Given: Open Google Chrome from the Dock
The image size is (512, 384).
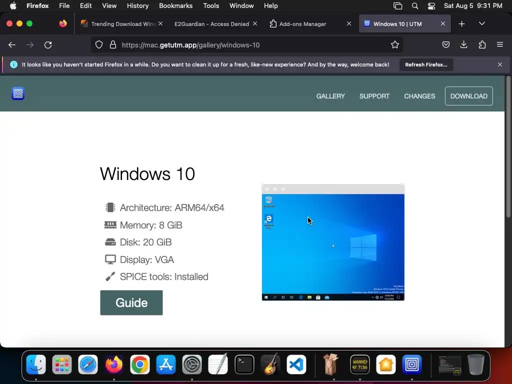Looking at the screenshot, I should pos(140,364).
